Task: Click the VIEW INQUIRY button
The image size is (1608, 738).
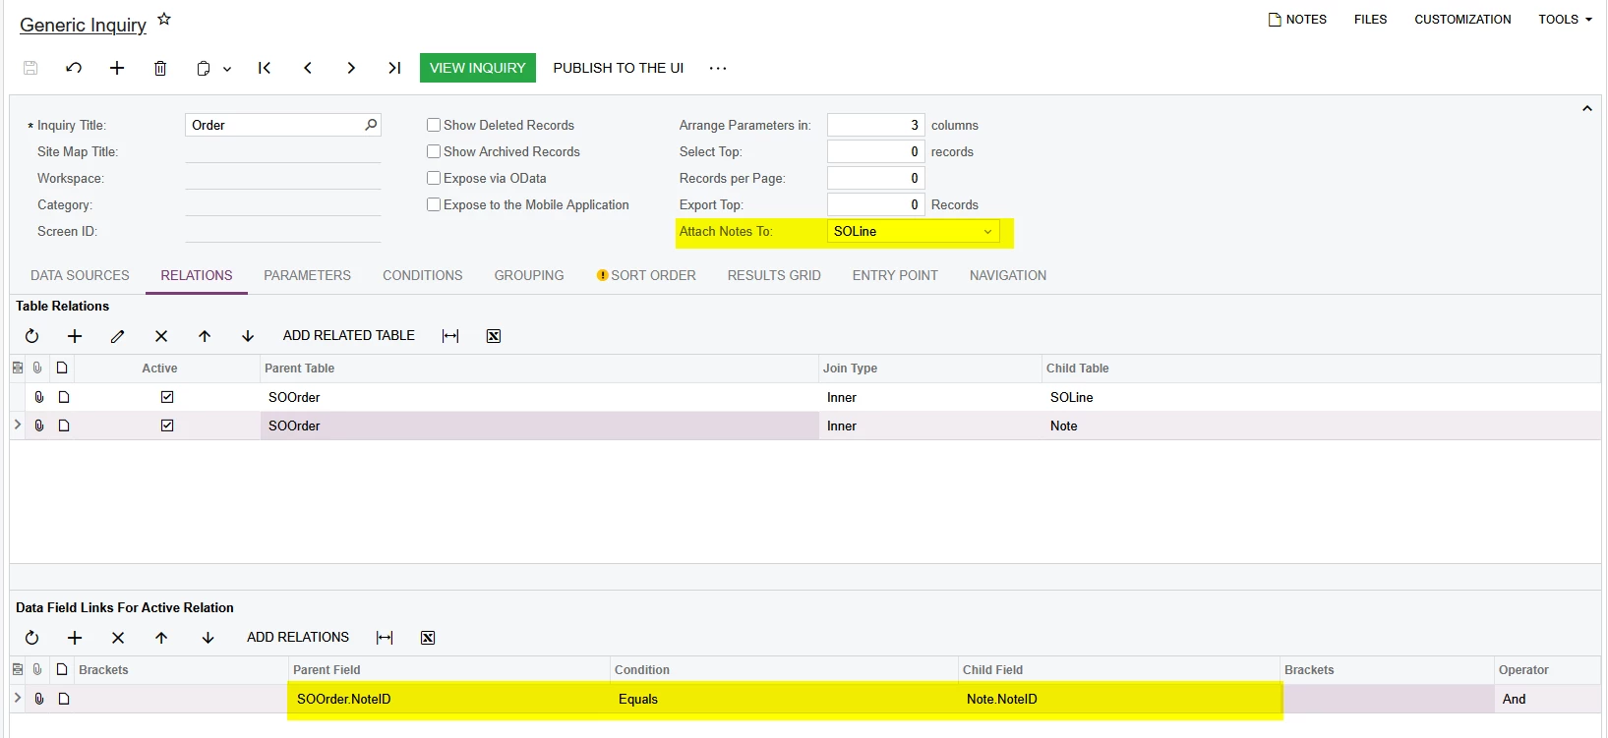Action: (x=478, y=68)
